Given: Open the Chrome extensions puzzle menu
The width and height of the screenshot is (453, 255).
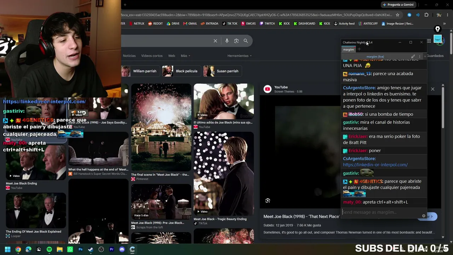Looking at the screenshot, I should (x=426, y=15).
